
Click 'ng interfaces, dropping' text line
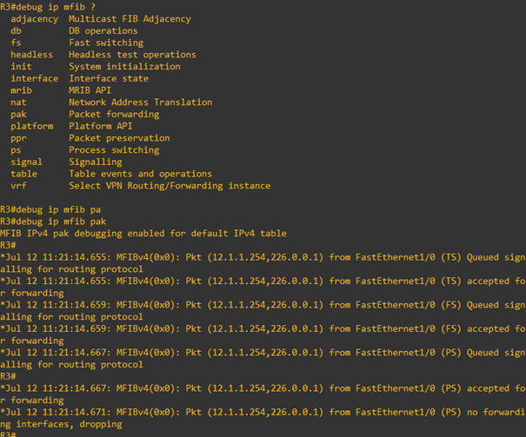point(61,424)
